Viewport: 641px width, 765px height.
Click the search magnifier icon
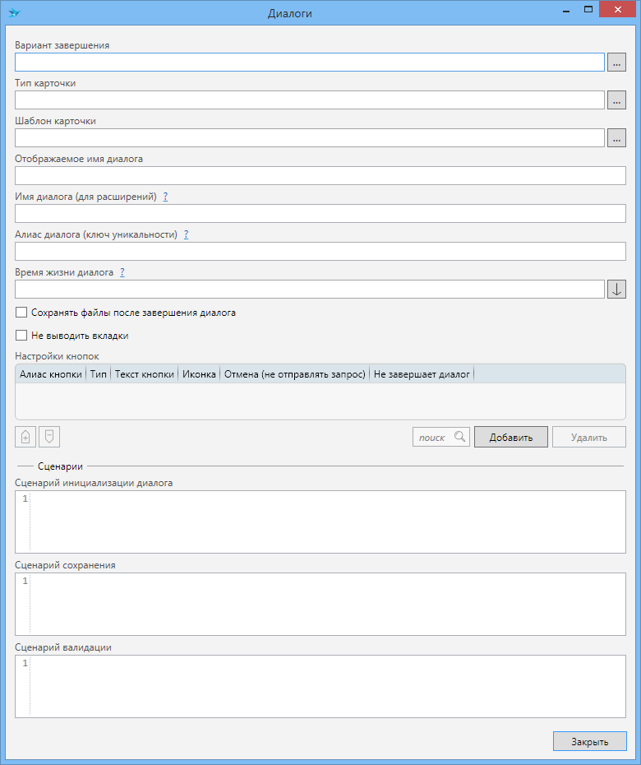[459, 437]
